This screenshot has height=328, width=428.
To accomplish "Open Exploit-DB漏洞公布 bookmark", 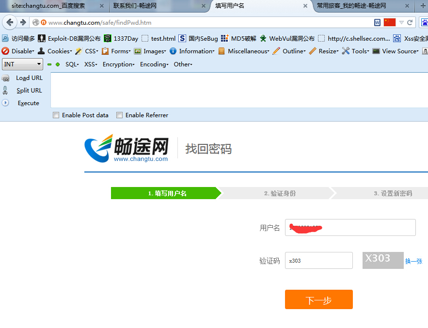I will pos(69,38).
